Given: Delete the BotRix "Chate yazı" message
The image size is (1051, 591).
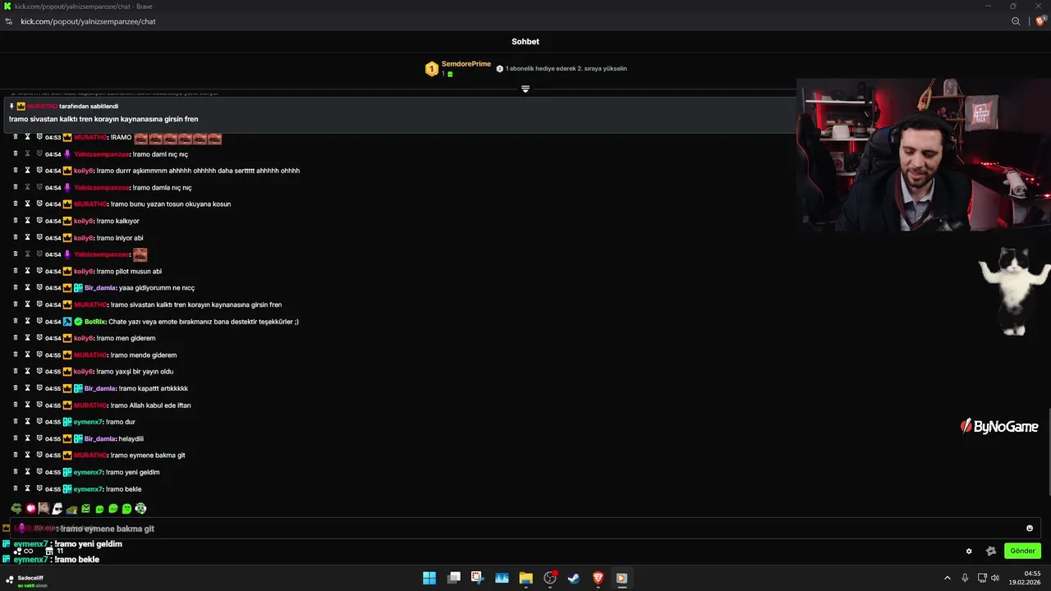Looking at the screenshot, I should pos(15,321).
